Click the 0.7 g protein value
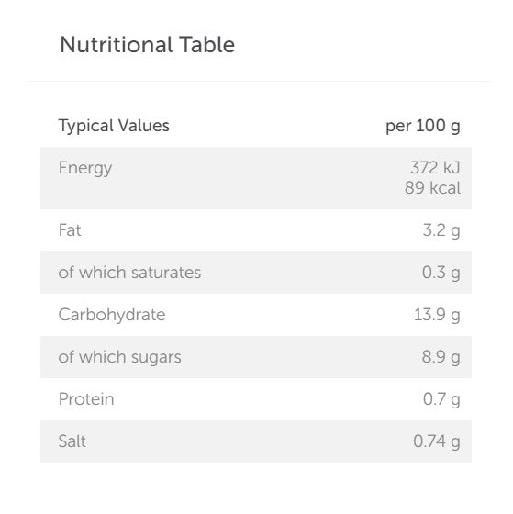This screenshot has width=513, height=514. click(441, 399)
